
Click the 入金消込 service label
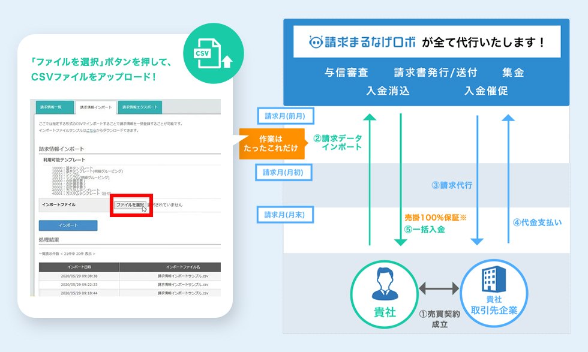pyautogui.click(x=388, y=91)
